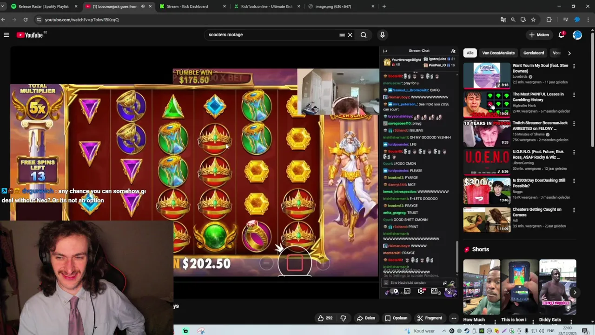Start voice search with the microphone
The height and width of the screenshot is (335, 595).
(382, 35)
